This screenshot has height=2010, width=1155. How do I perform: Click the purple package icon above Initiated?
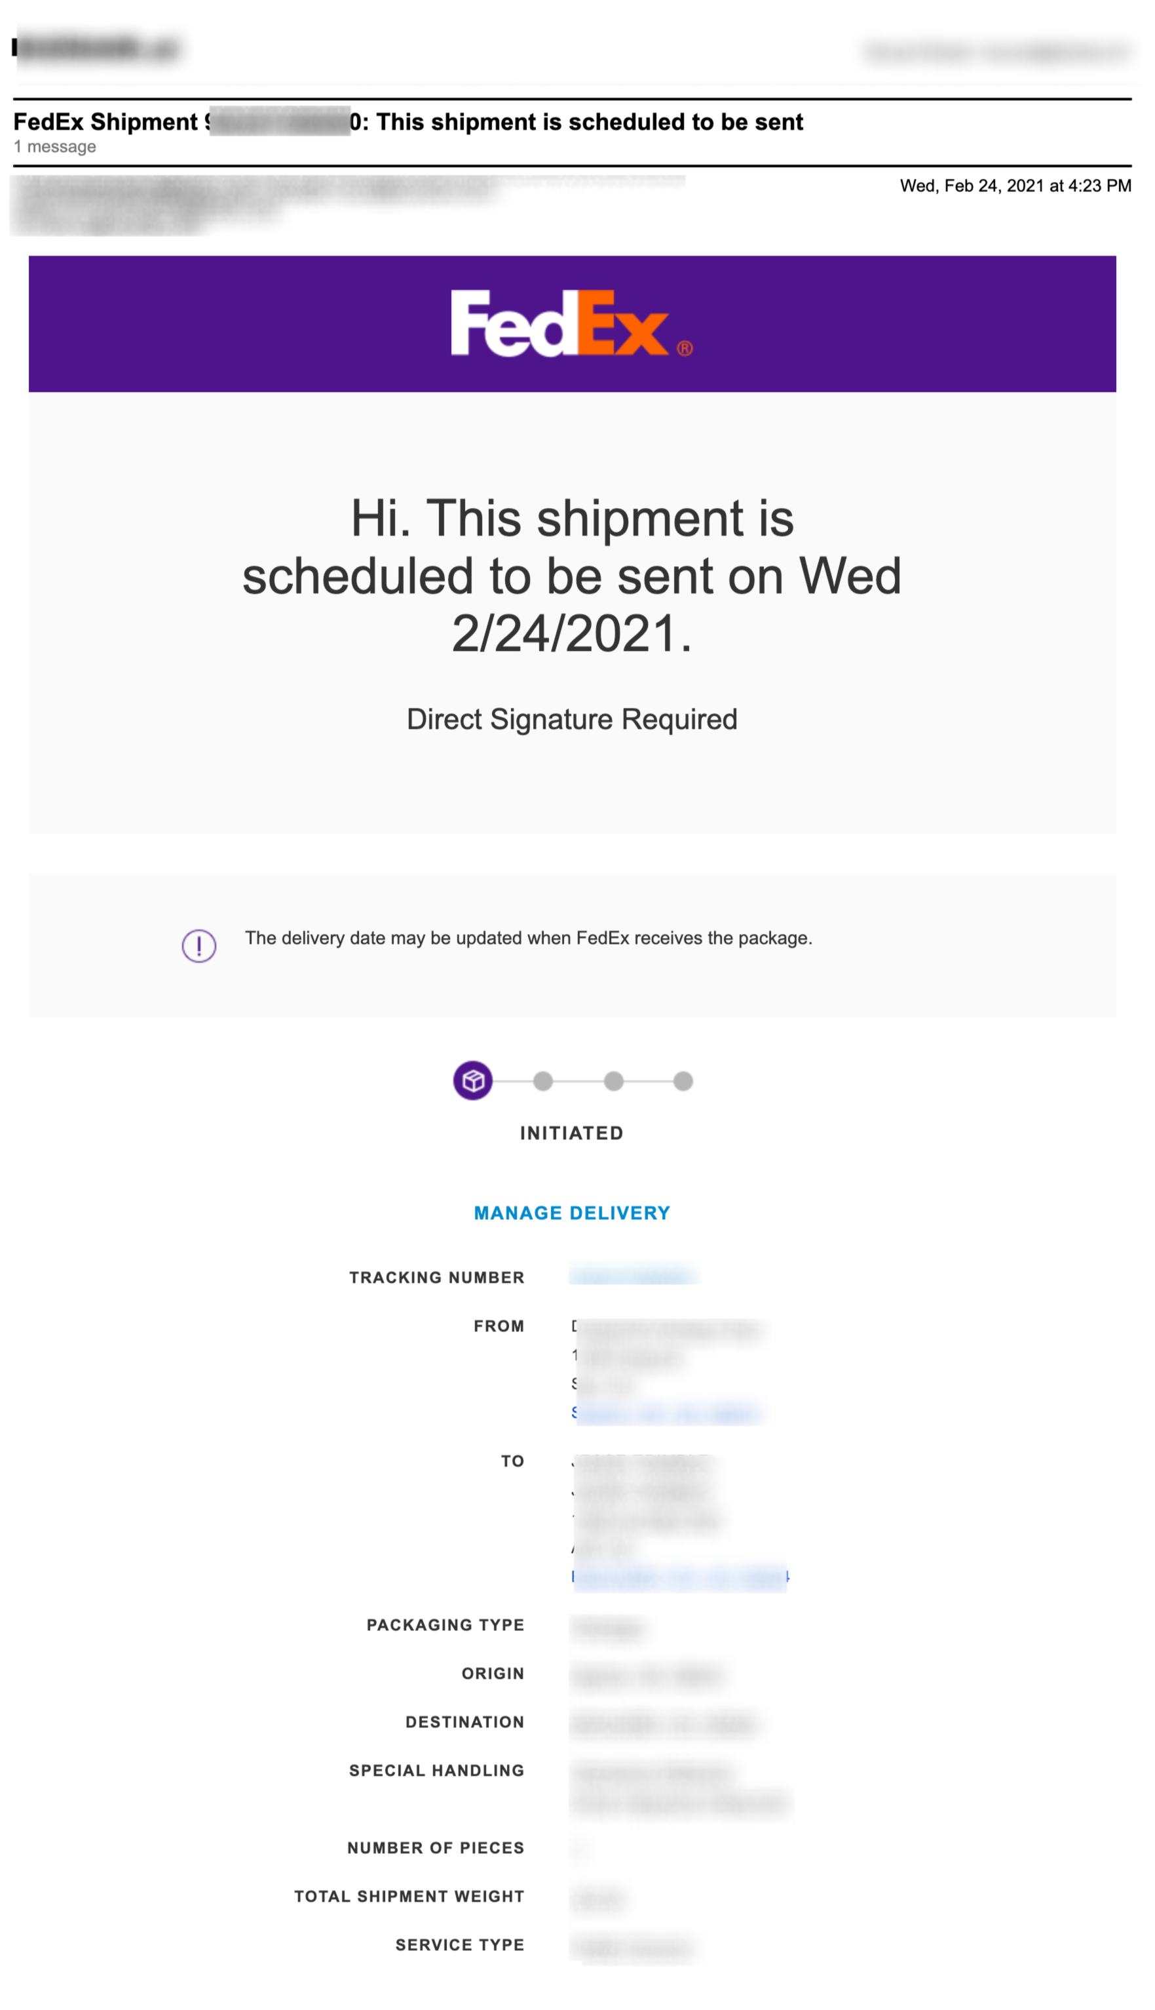coord(473,1080)
